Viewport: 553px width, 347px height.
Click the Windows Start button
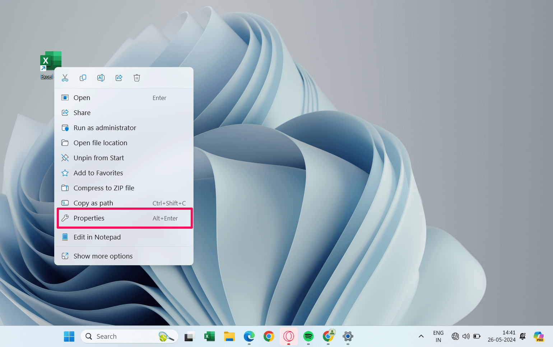pyautogui.click(x=69, y=337)
